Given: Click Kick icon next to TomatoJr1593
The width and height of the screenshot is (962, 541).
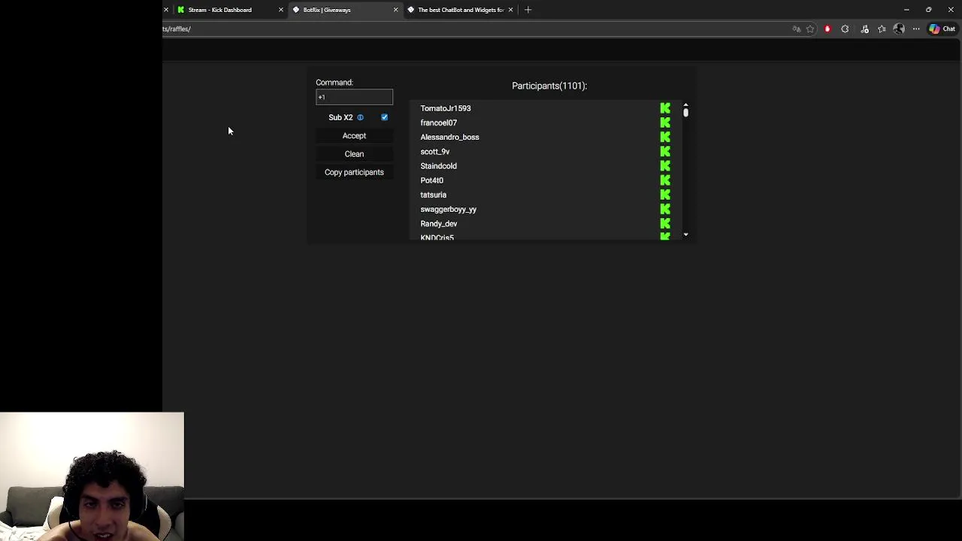Looking at the screenshot, I should click(x=665, y=108).
